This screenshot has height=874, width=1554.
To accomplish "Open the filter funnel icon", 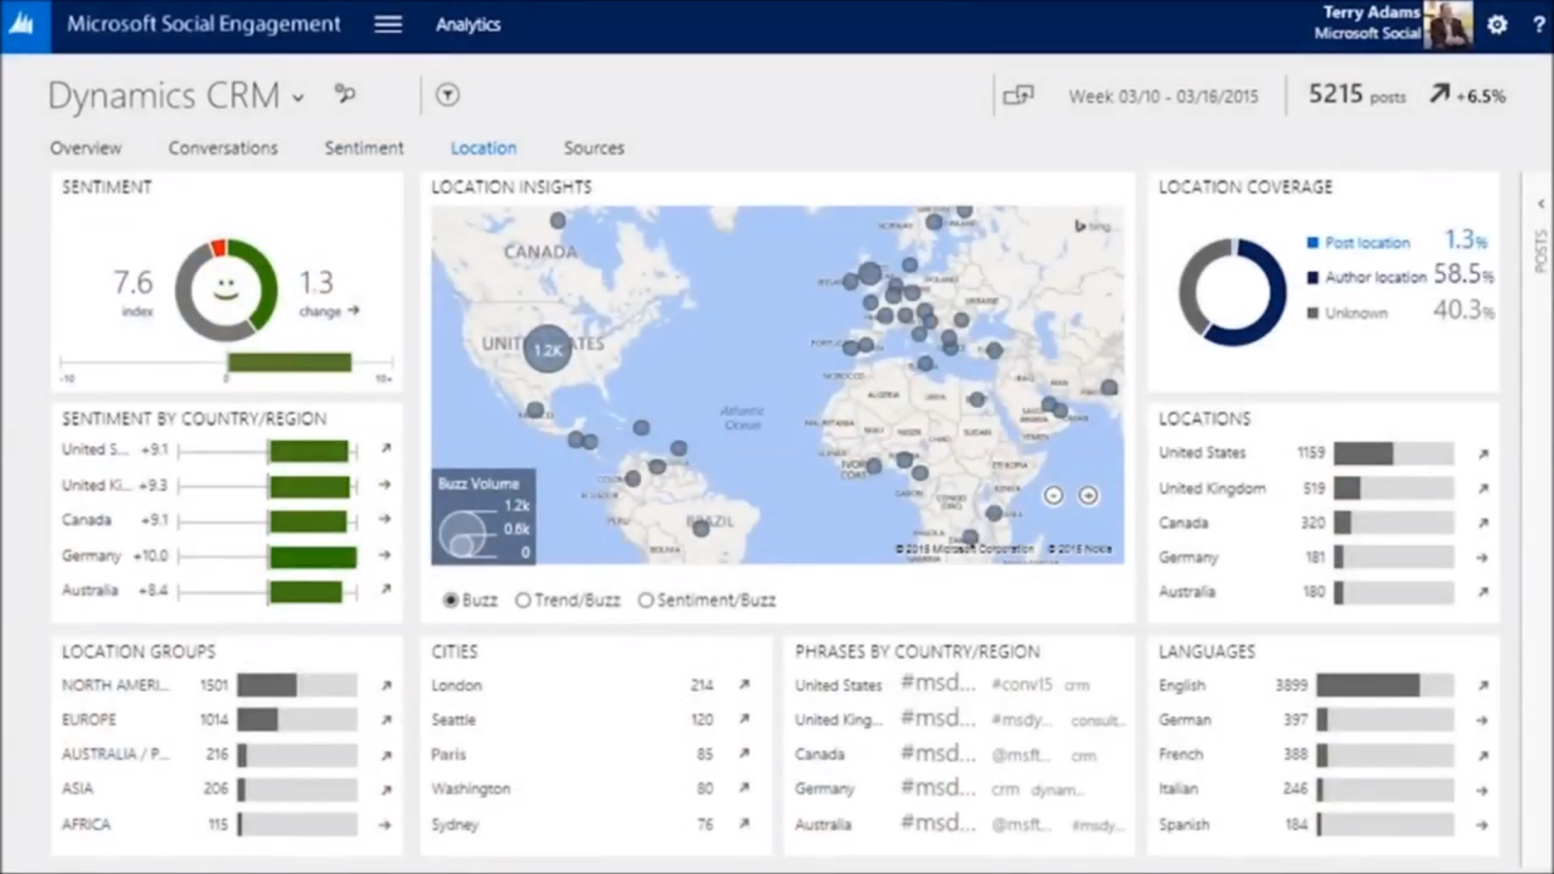I will point(448,95).
